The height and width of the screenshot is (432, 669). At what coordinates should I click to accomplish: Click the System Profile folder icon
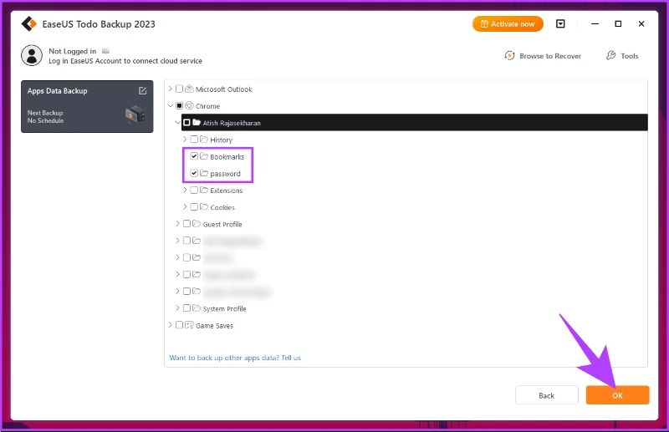pos(197,307)
